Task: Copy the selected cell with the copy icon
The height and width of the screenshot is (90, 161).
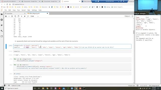Action: [15, 16]
